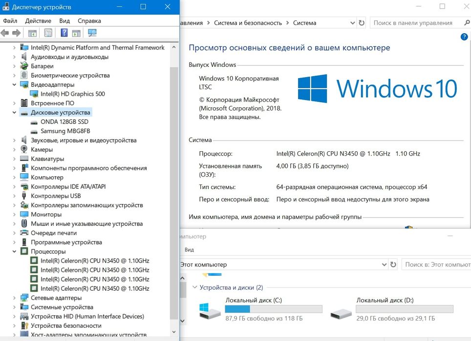Click the Device Manager title bar icon
Image resolution: width=471 pixels, height=341 pixels.
point(6,7)
